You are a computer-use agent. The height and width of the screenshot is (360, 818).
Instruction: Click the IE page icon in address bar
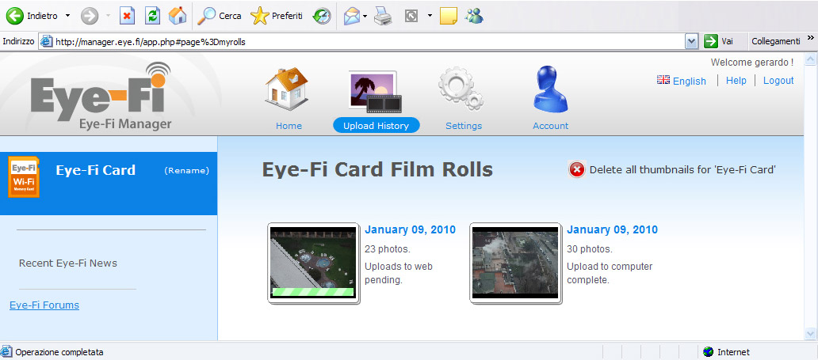tap(47, 42)
